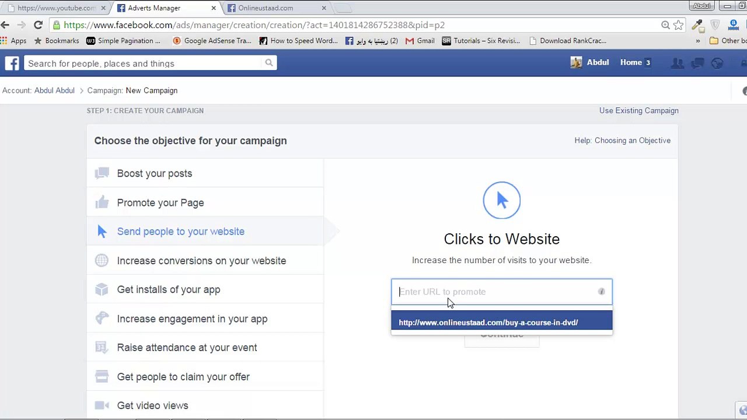Click the Facebook search box
The image size is (747, 420).
[150, 63]
